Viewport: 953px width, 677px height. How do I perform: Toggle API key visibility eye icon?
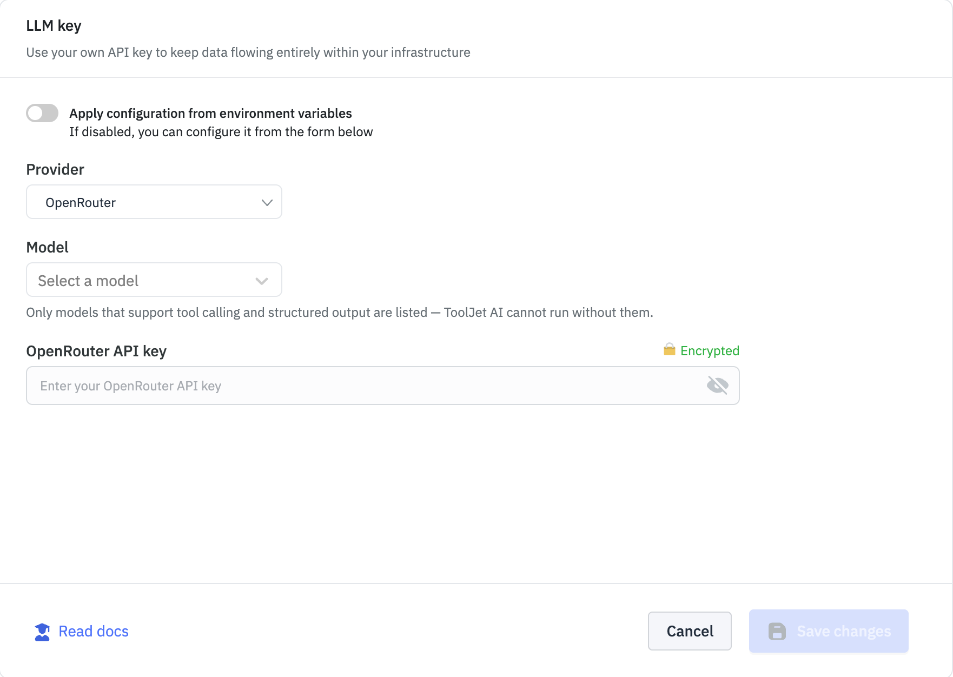click(717, 386)
